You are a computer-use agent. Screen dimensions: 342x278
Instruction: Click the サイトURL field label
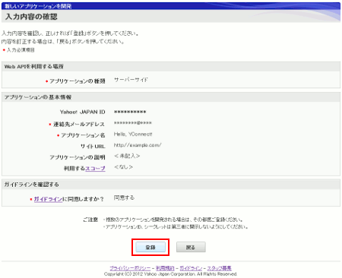93,146
